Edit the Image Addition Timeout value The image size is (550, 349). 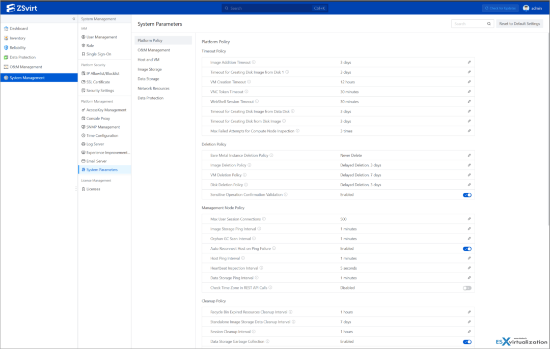(469, 63)
